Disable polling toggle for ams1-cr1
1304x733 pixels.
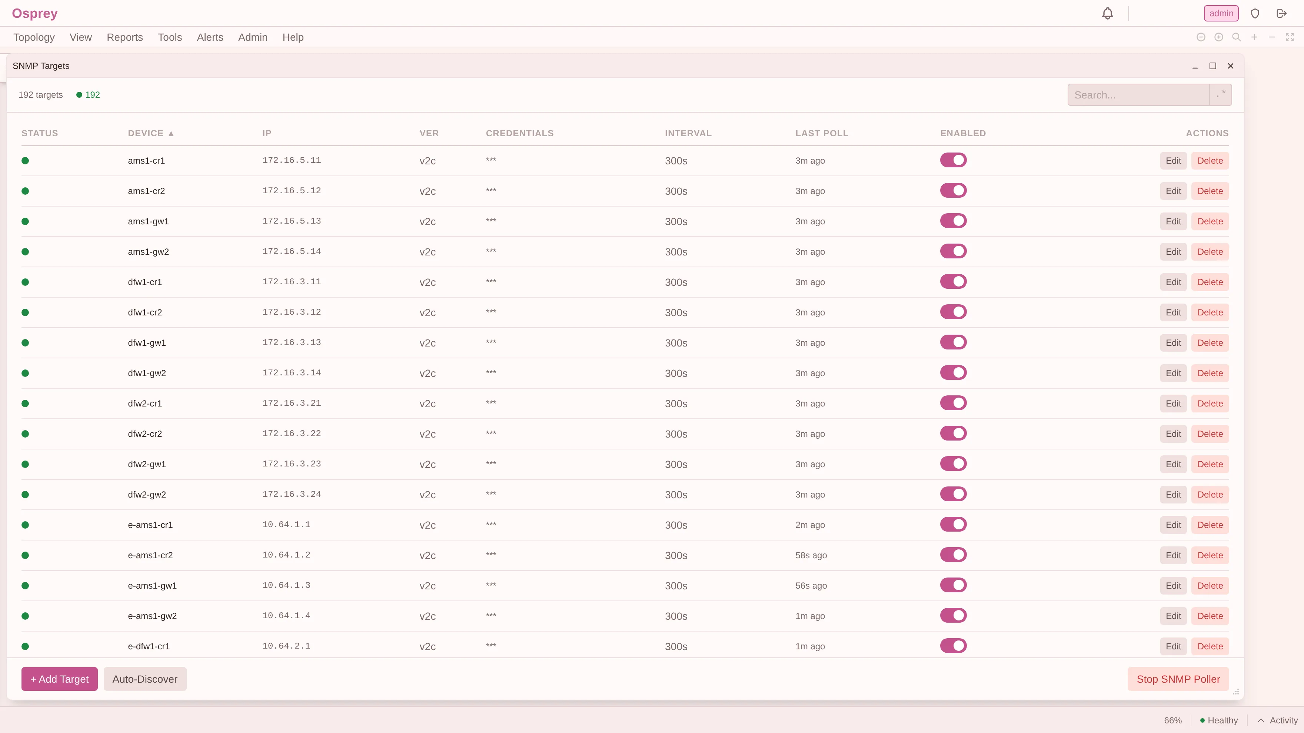pos(953,160)
